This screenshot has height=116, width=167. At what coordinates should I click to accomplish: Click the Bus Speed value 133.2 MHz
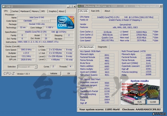(x=26, y=56)
